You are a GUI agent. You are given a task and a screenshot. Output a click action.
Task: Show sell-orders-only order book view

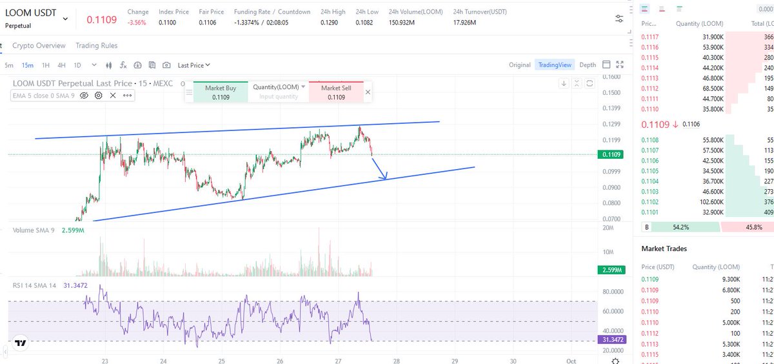click(662, 8)
